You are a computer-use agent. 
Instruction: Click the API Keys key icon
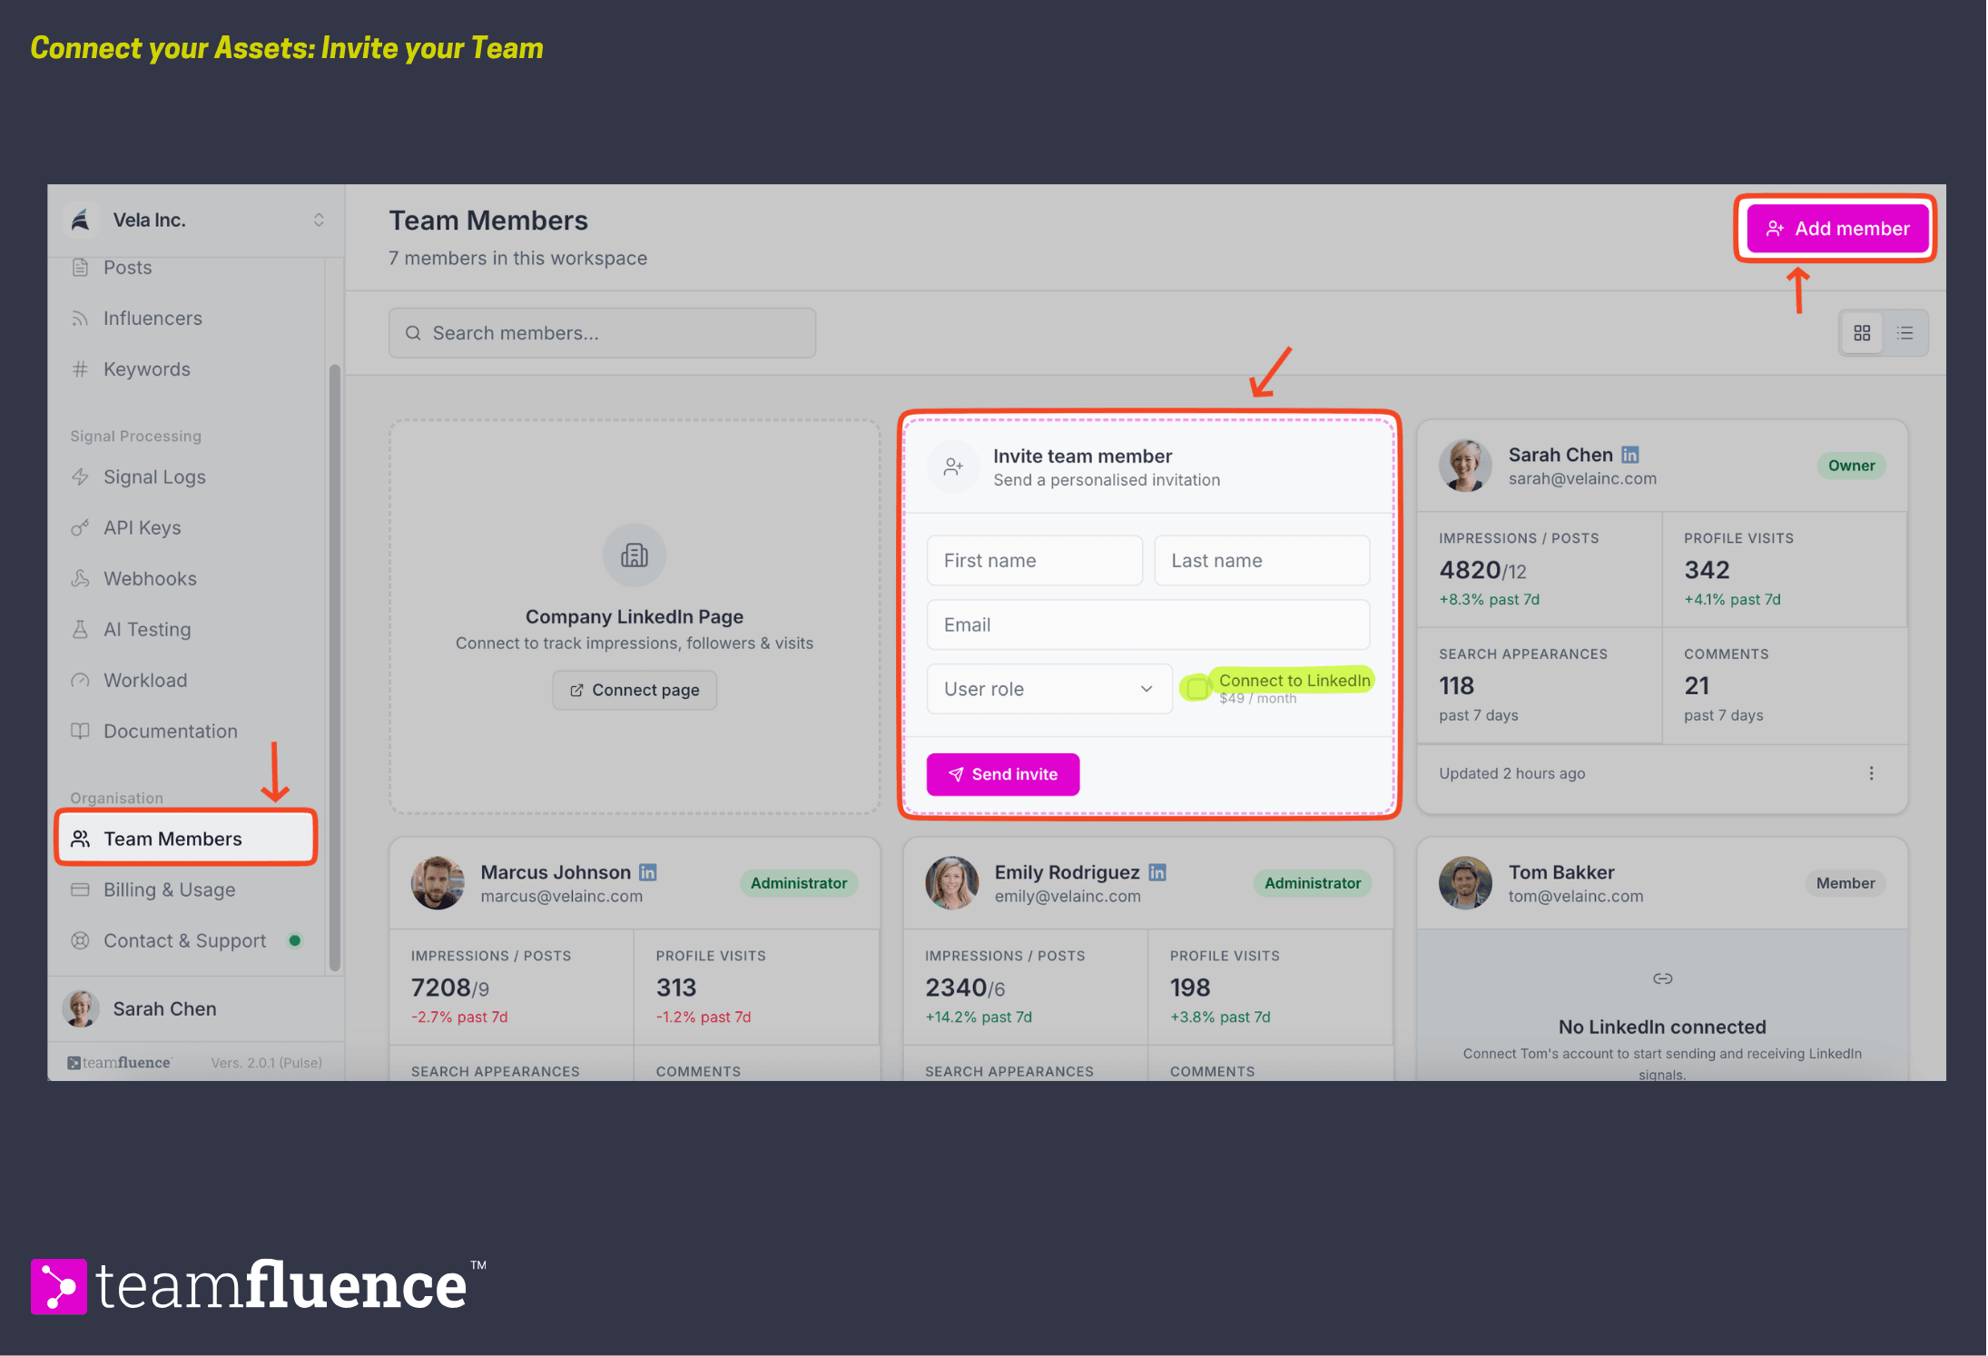81,528
